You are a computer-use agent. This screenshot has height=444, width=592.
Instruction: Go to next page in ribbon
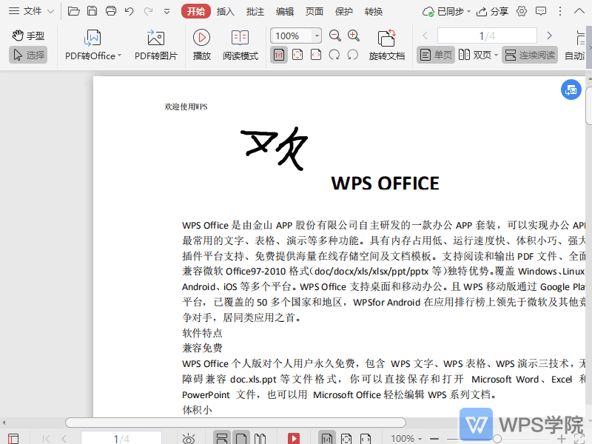[x=549, y=36]
